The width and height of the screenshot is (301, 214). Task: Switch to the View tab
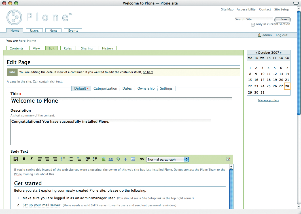pos(36,48)
